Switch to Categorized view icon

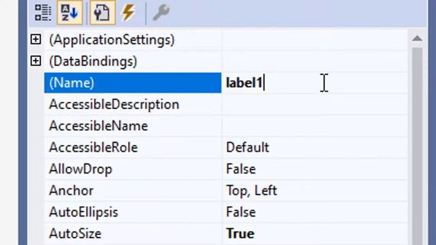[x=43, y=13]
